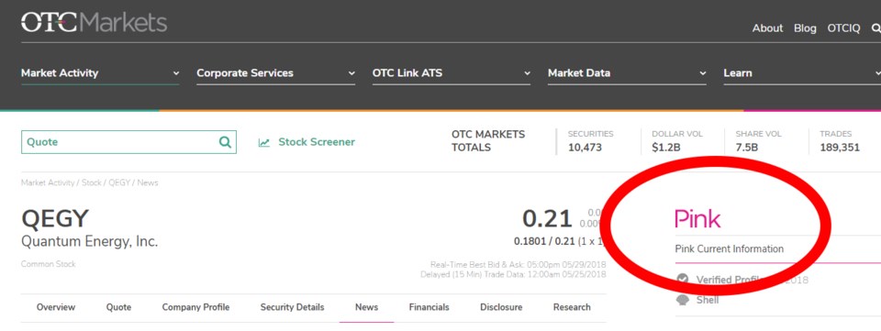Click the Stock Screener link
Screen dimensions: 881x331
click(317, 142)
